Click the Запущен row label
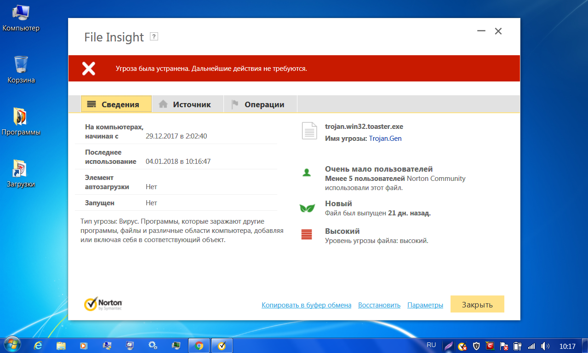This screenshot has height=353, width=588. pyautogui.click(x=100, y=203)
